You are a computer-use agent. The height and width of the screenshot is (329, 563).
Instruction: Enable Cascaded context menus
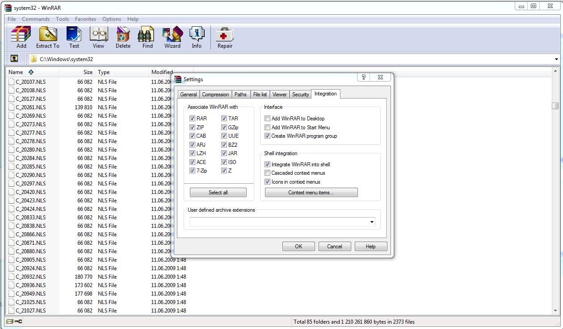click(267, 173)
